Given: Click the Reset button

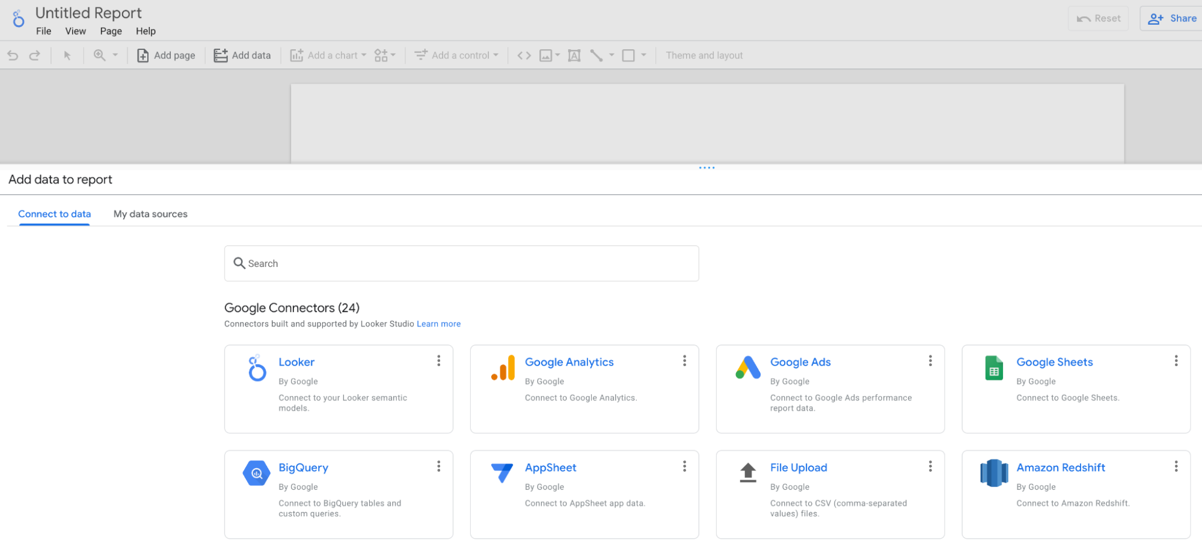Looking at the screenshot, I should 1099,19.
